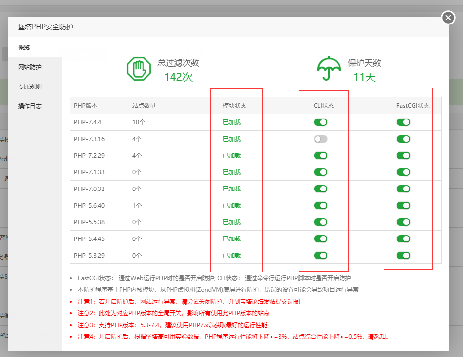The height and width of the screenshot is (357, 463).
Task: Disable CLI switch for PHP-7.2.29
Action: pos(320,156)
